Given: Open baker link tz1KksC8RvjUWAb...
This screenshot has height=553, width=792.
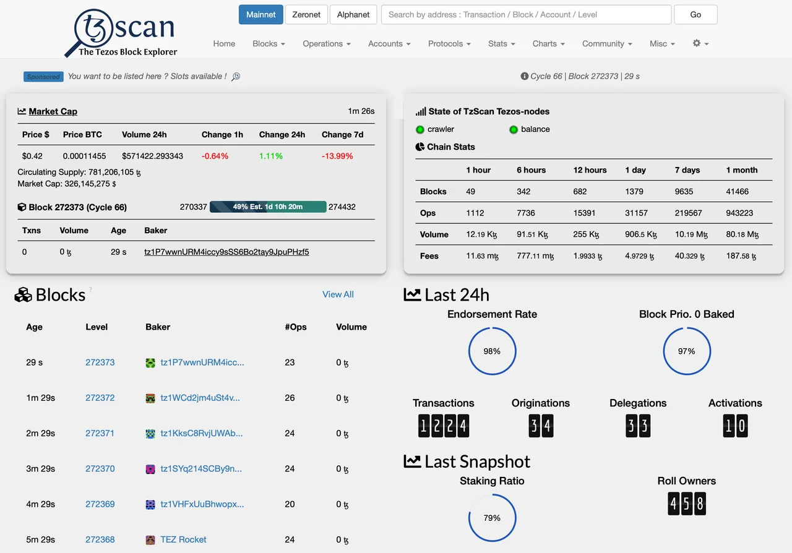Looking at the screenshot, I should pos(202,433).
